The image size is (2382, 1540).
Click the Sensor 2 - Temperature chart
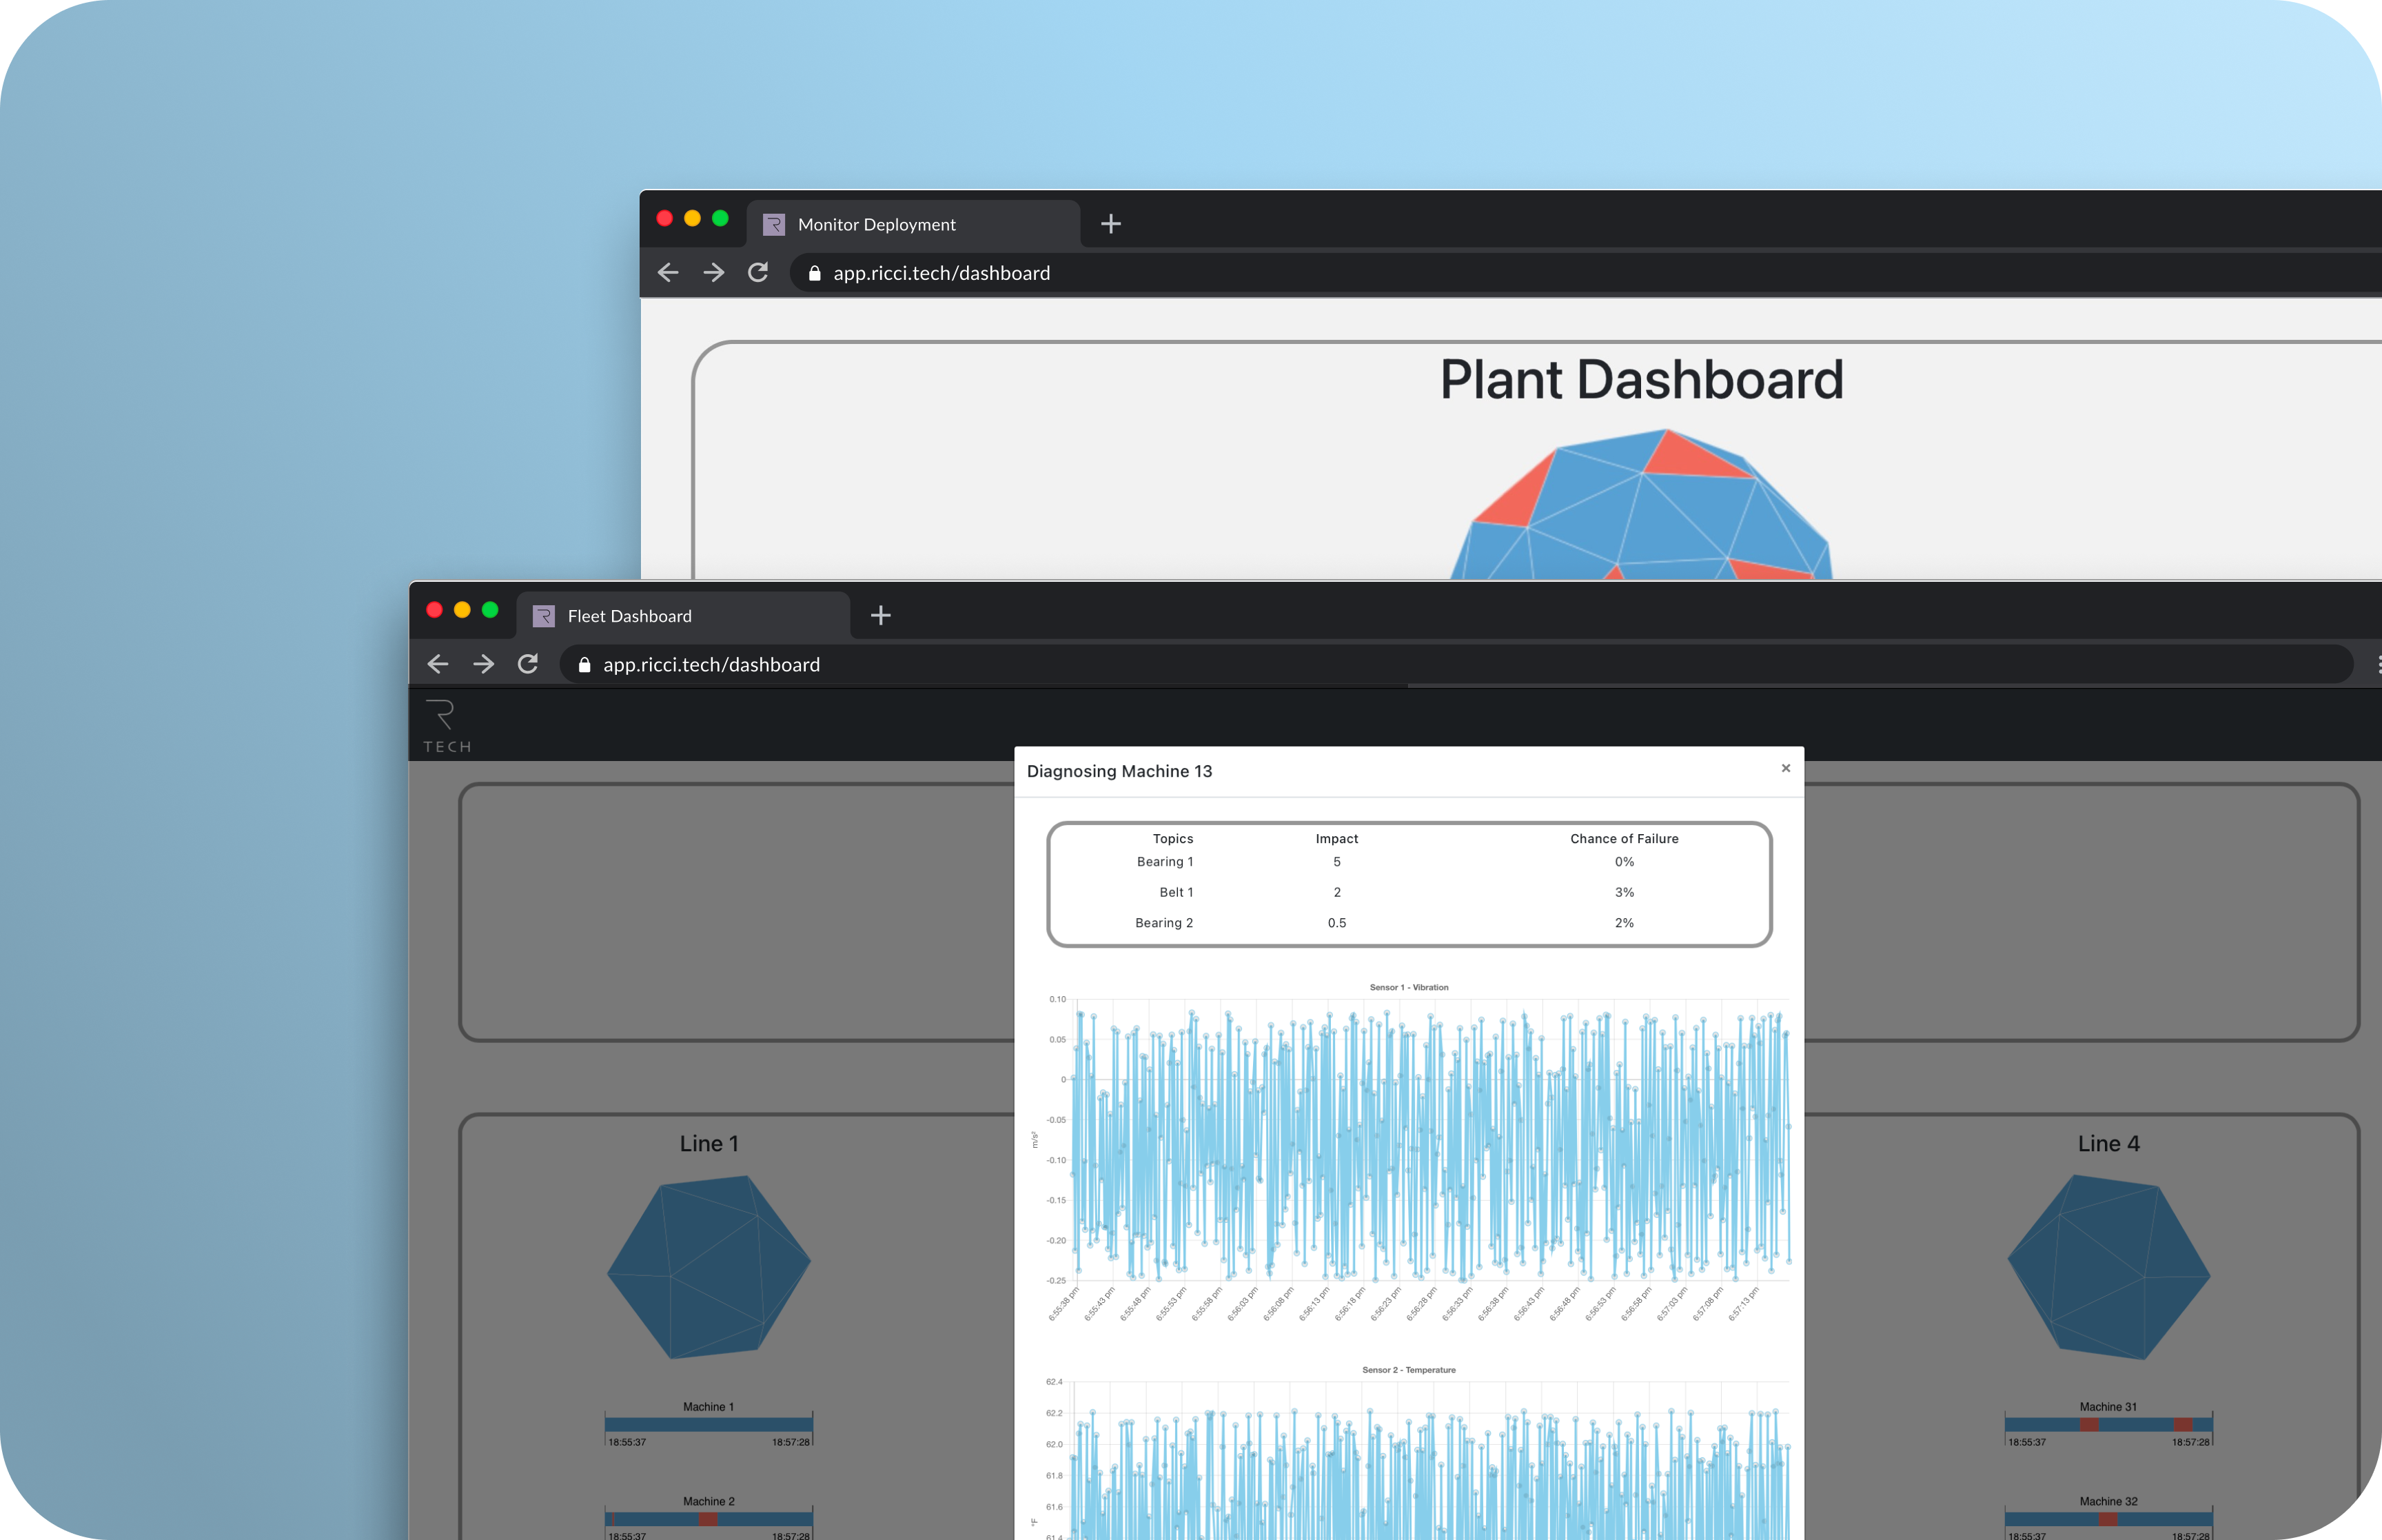(1410, 1452)
